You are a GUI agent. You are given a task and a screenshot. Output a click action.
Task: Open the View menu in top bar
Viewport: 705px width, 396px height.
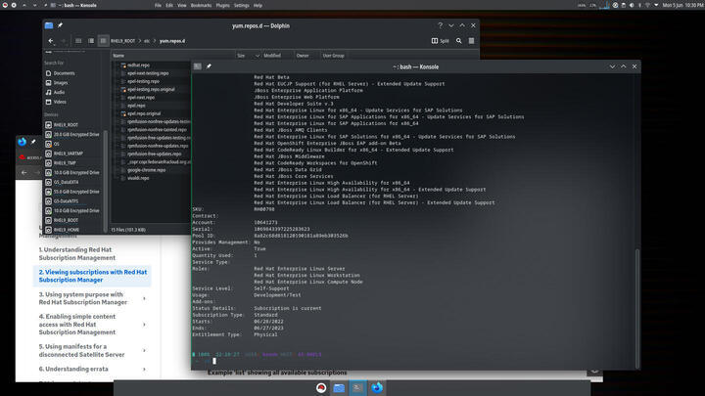tap(182, 6)
